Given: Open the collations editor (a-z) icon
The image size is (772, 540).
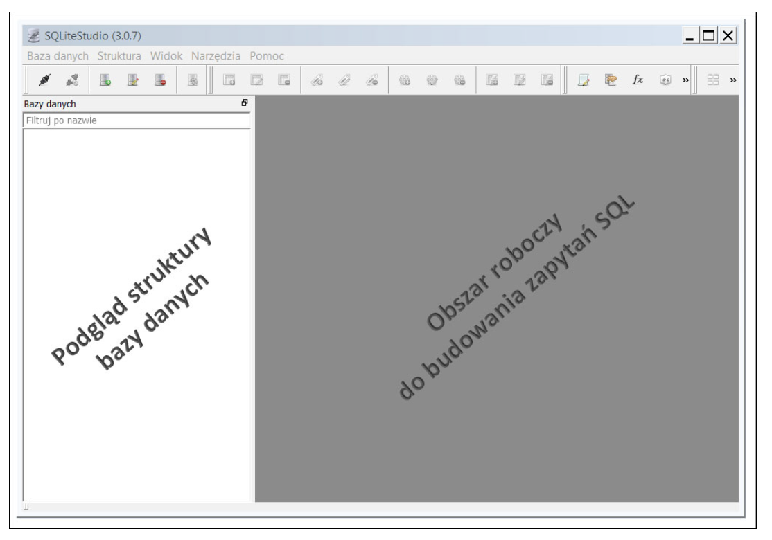Looking at the screenshot, I should point(665,80).
